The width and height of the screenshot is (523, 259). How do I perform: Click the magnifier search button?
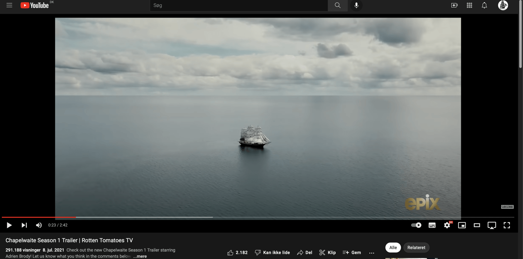click(x=338, y=5)
